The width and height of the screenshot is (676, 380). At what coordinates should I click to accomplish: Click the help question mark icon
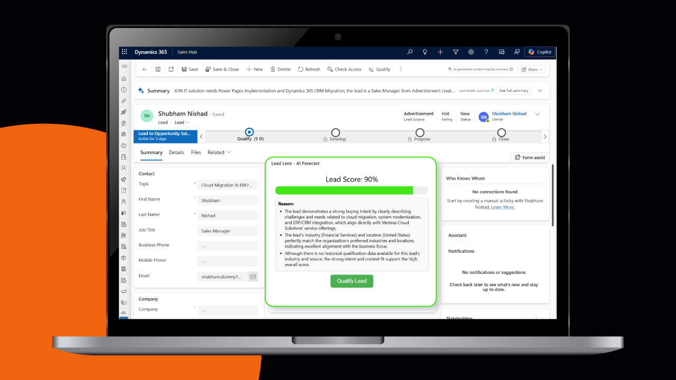(x=486, y=52)
